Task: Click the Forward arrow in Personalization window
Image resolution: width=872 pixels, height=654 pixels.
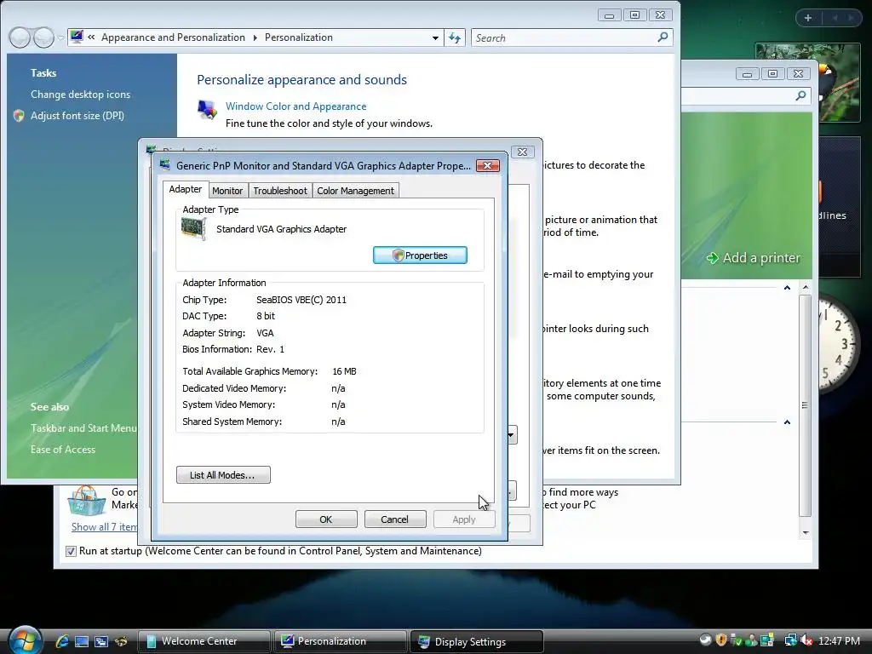Action: pyautogui.click(x=43, y=37)
